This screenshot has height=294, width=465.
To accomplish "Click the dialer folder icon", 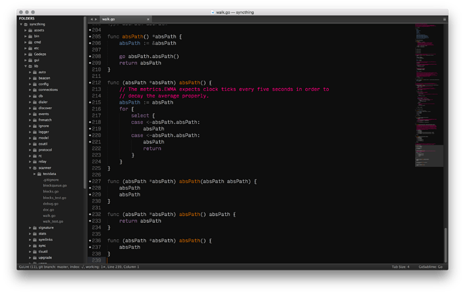I will (34, 102).
